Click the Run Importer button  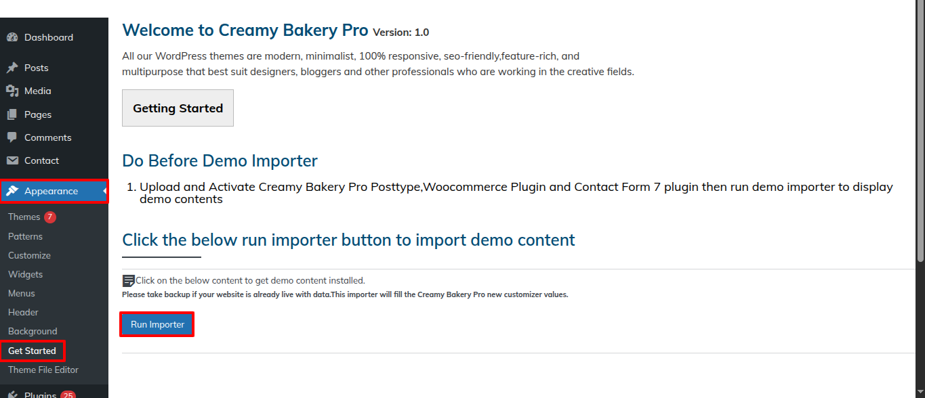tap(157, 324)
